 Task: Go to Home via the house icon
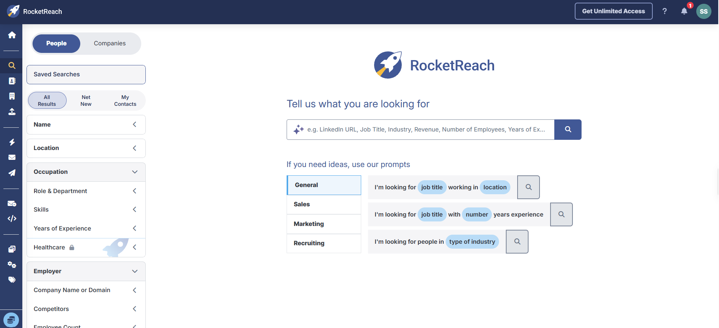coord(12,35)
